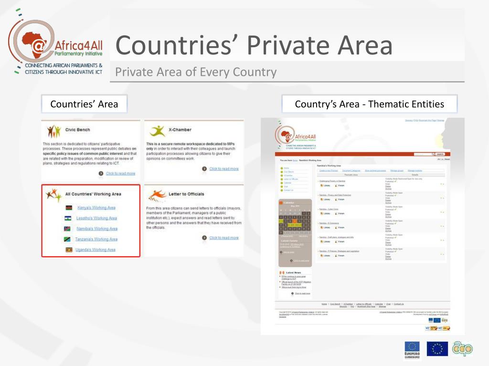Open Kenya's Working Area link
Image resolution: width=489 pixels, height=366 pixels.
coord(96,208)
